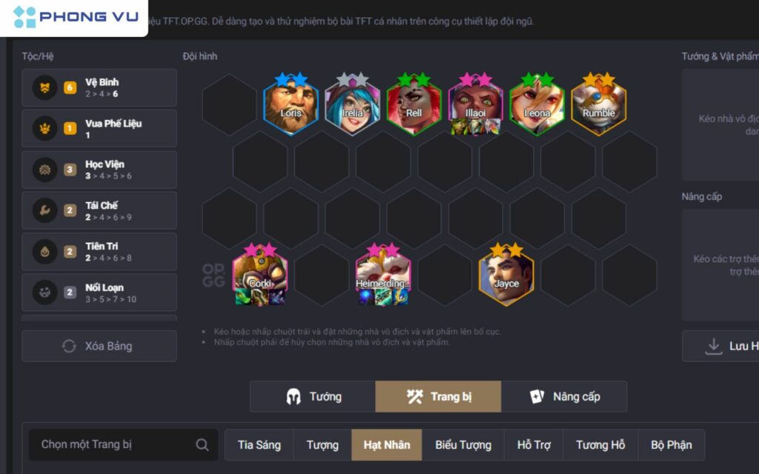The image size is (759, 474).
Task: Select the Biểu Tượng item filter
Action: coord(463,445)
